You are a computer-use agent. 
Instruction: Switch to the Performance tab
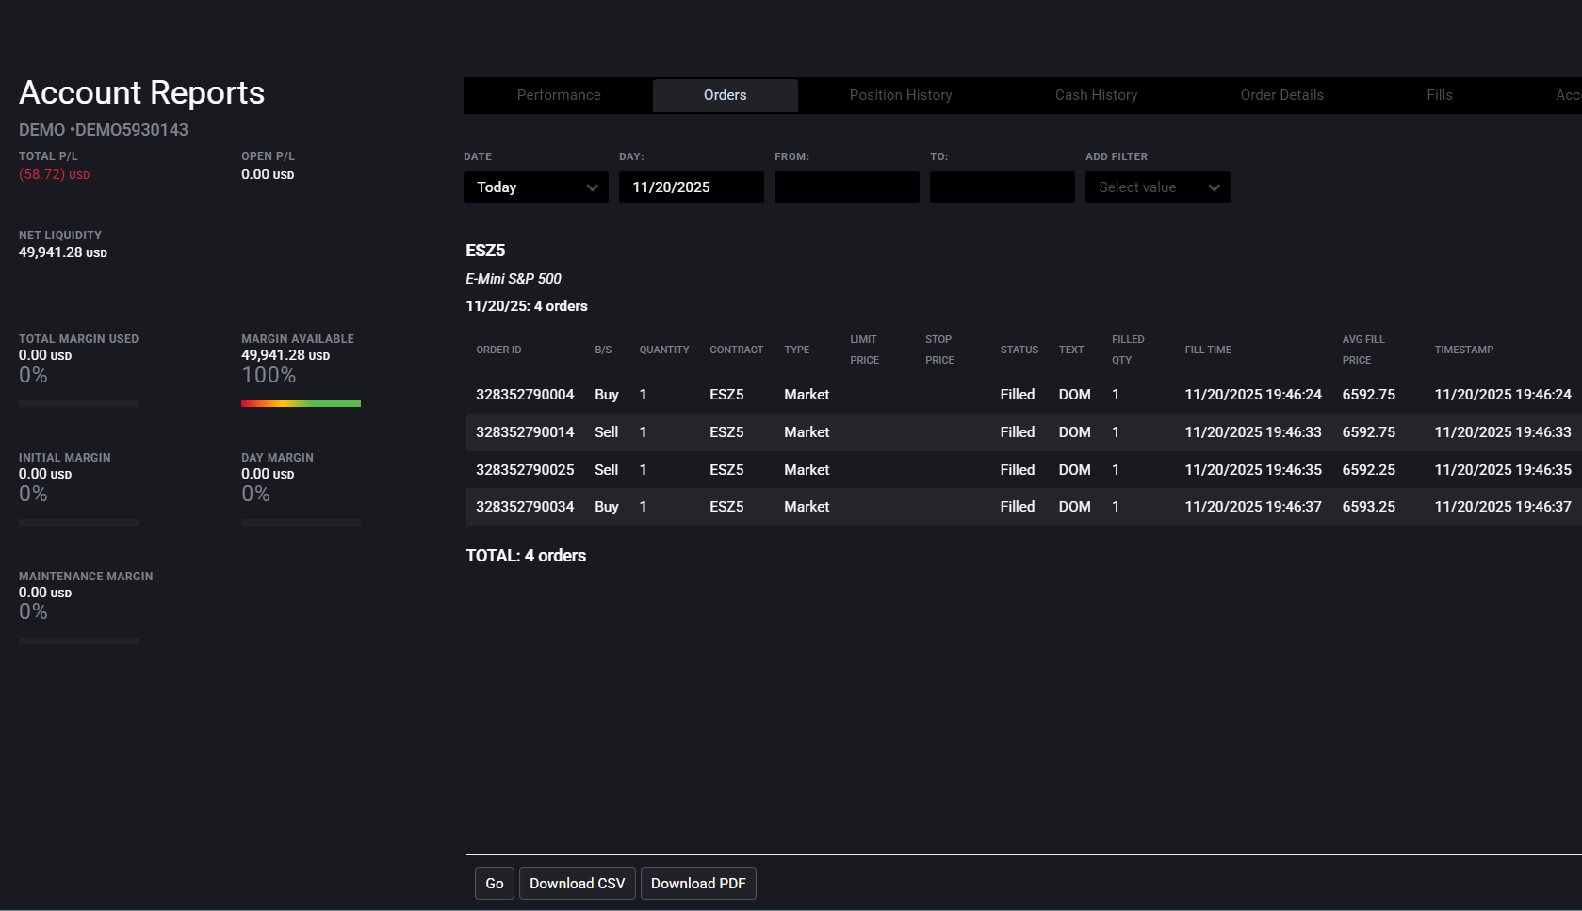558,95
